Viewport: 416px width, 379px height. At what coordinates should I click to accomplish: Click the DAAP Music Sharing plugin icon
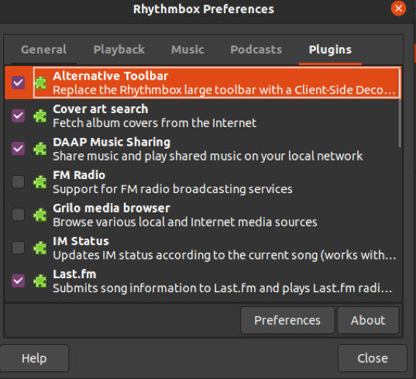pyautogui.click(x=40, y=149)
